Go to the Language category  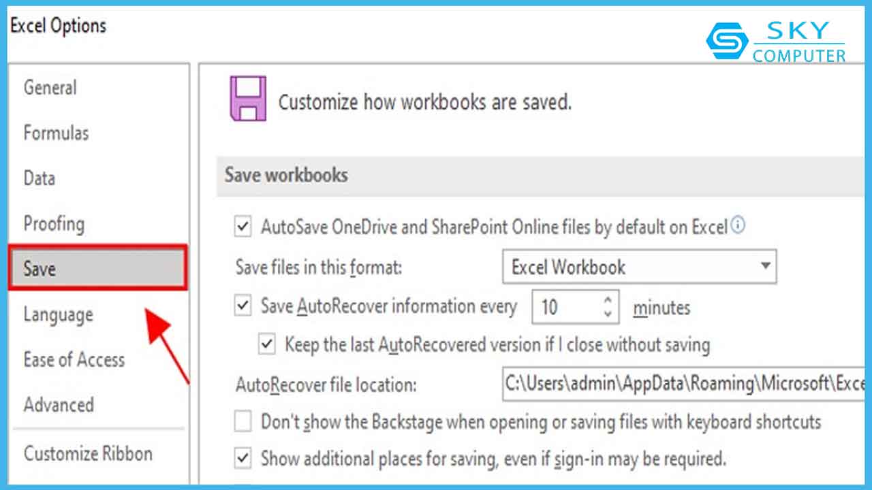click(x=58, y=314)
